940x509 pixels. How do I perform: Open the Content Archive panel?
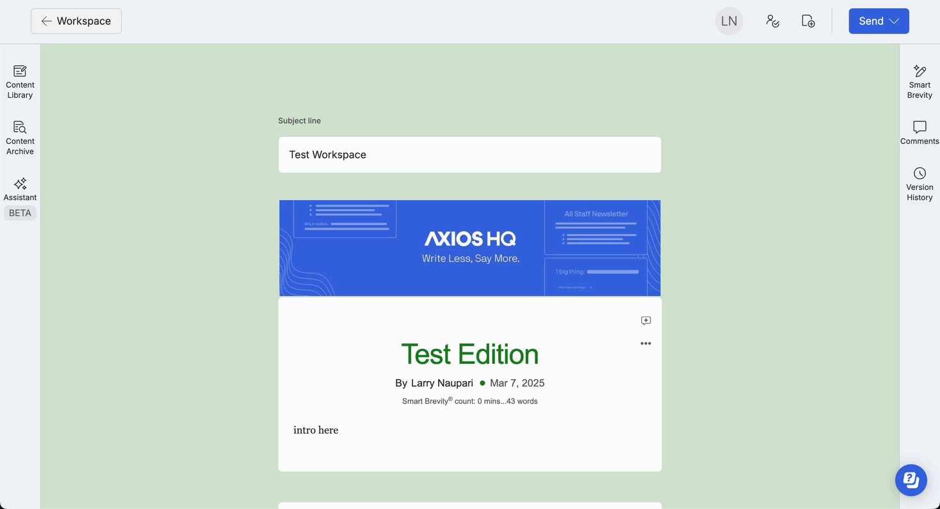tap(20, 138)
